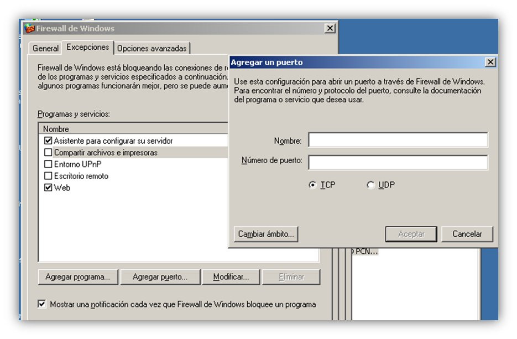Switch to the General tab
This screenshot has height=339, width=517.
pyautogui.click(x=45, y=48)
